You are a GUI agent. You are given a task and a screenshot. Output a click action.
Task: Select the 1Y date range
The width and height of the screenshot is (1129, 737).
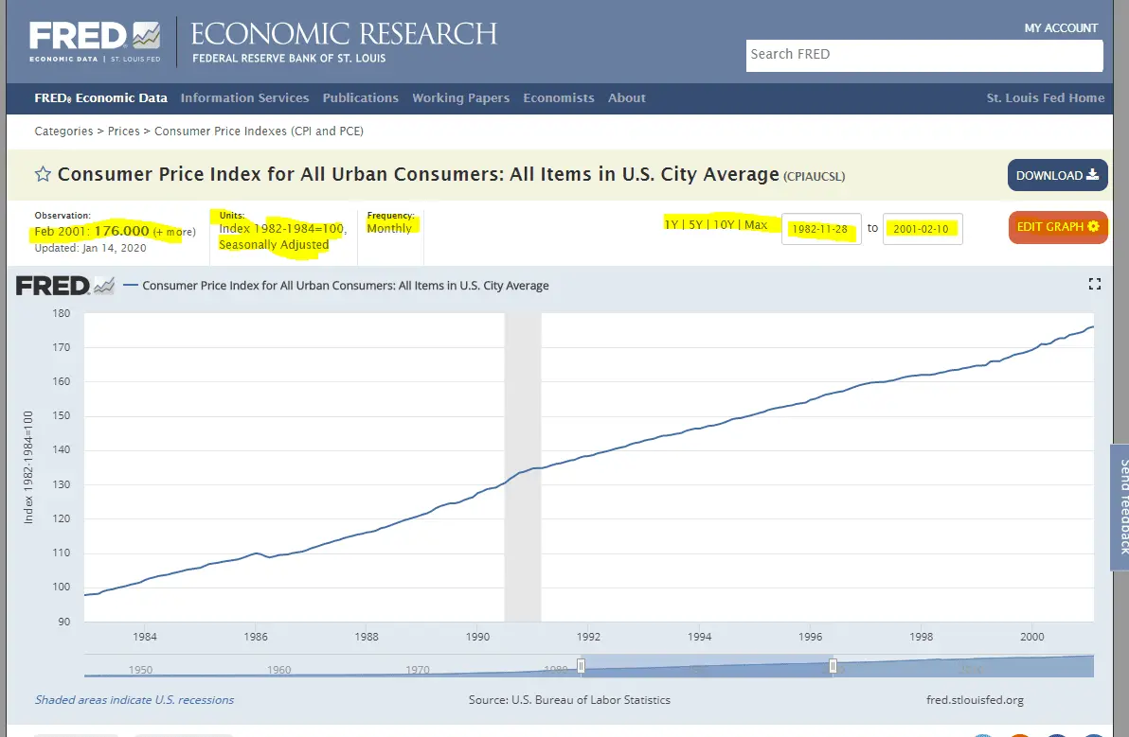[x=672, y=225]
